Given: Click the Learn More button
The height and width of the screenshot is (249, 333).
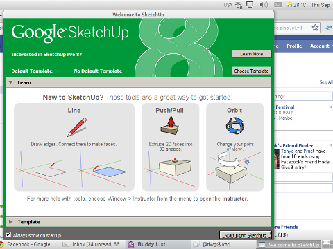Looking at the screenshot, I should pyautogui.click(x=251, y=54).
